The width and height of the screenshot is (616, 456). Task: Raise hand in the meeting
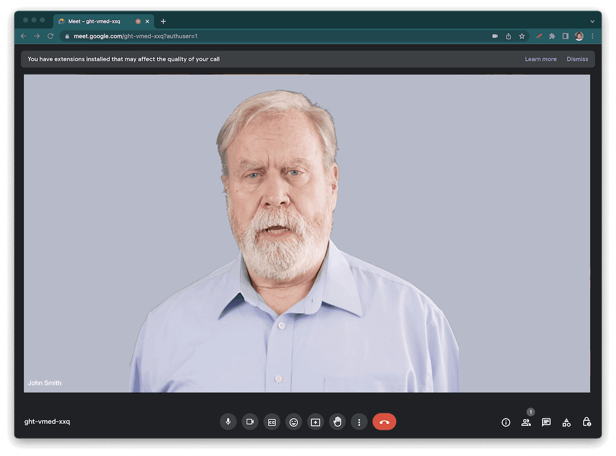point(337,422)
